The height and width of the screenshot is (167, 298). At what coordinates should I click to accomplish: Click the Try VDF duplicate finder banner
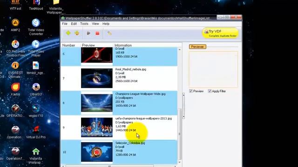click(220, 33)
